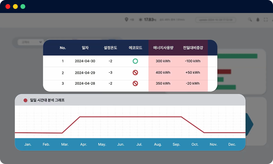Screen dimensions: 273x164
Task: Click the May. axis label
Action: point(102,145)
